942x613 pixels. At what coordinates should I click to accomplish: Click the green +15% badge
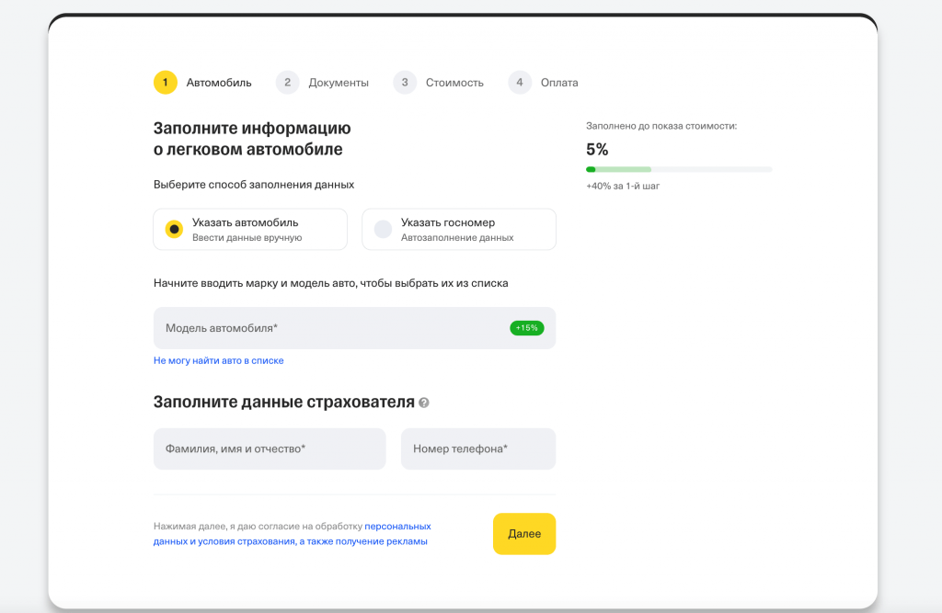point(527,328)
